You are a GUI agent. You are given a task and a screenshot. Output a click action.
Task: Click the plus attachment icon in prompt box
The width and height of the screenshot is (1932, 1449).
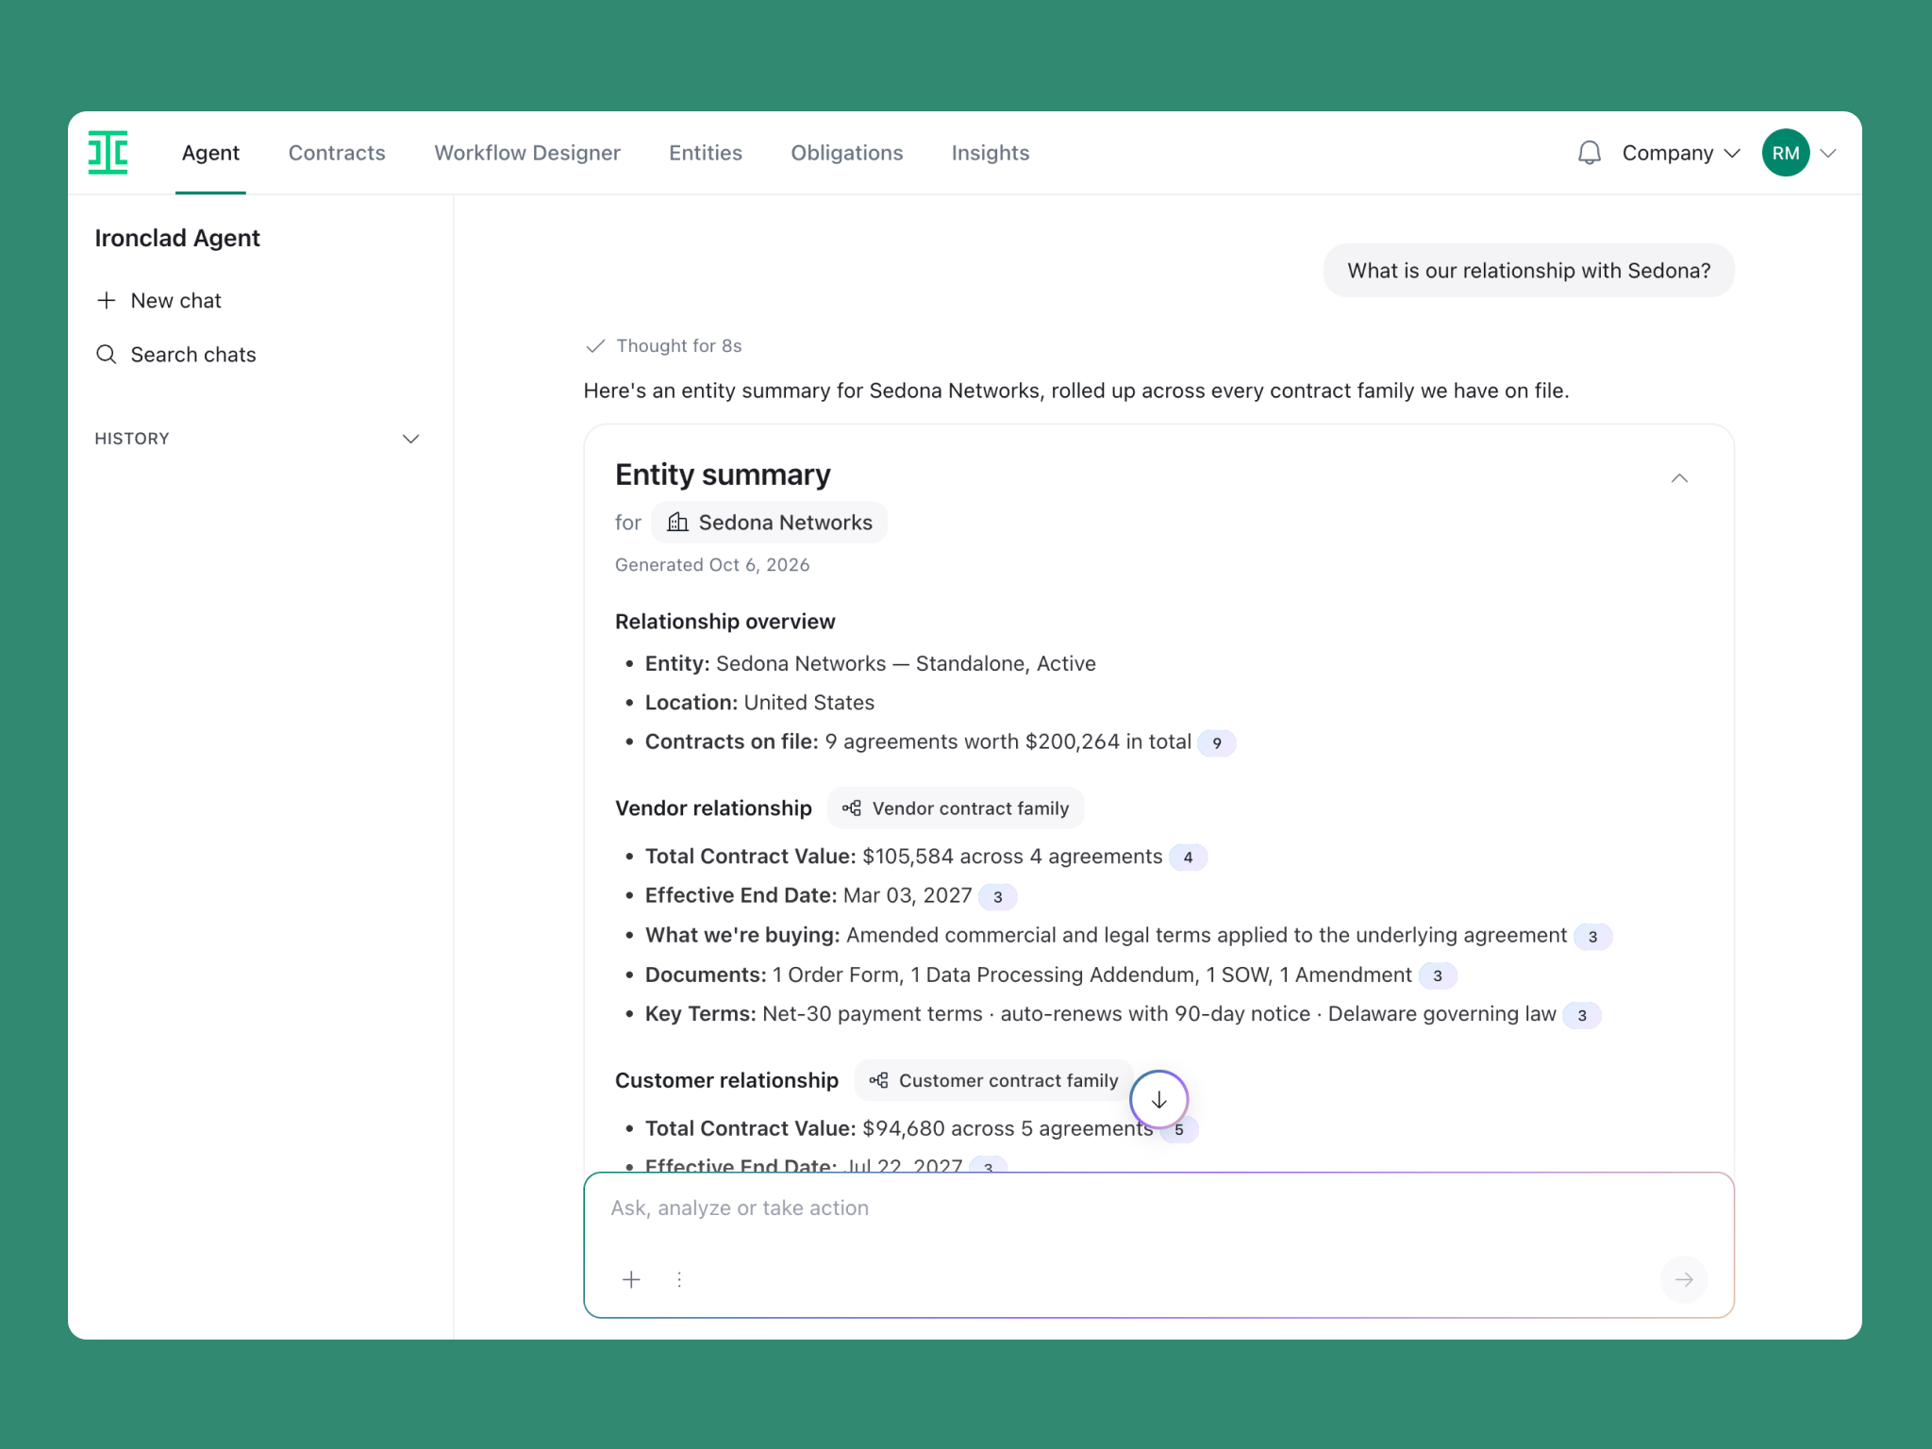631,1279
